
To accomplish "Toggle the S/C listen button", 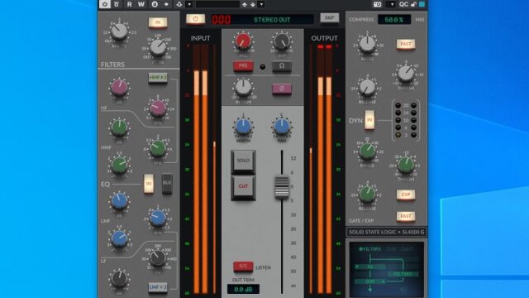I will pyautogui.click(x=243, y=267).
